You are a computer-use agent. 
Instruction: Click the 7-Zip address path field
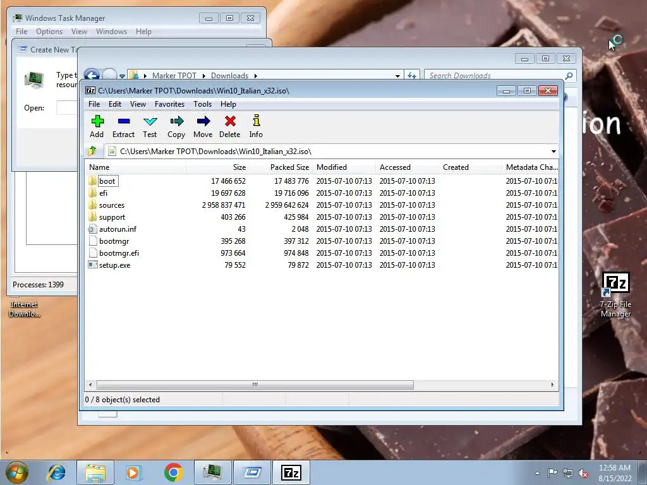click(331, 152)
